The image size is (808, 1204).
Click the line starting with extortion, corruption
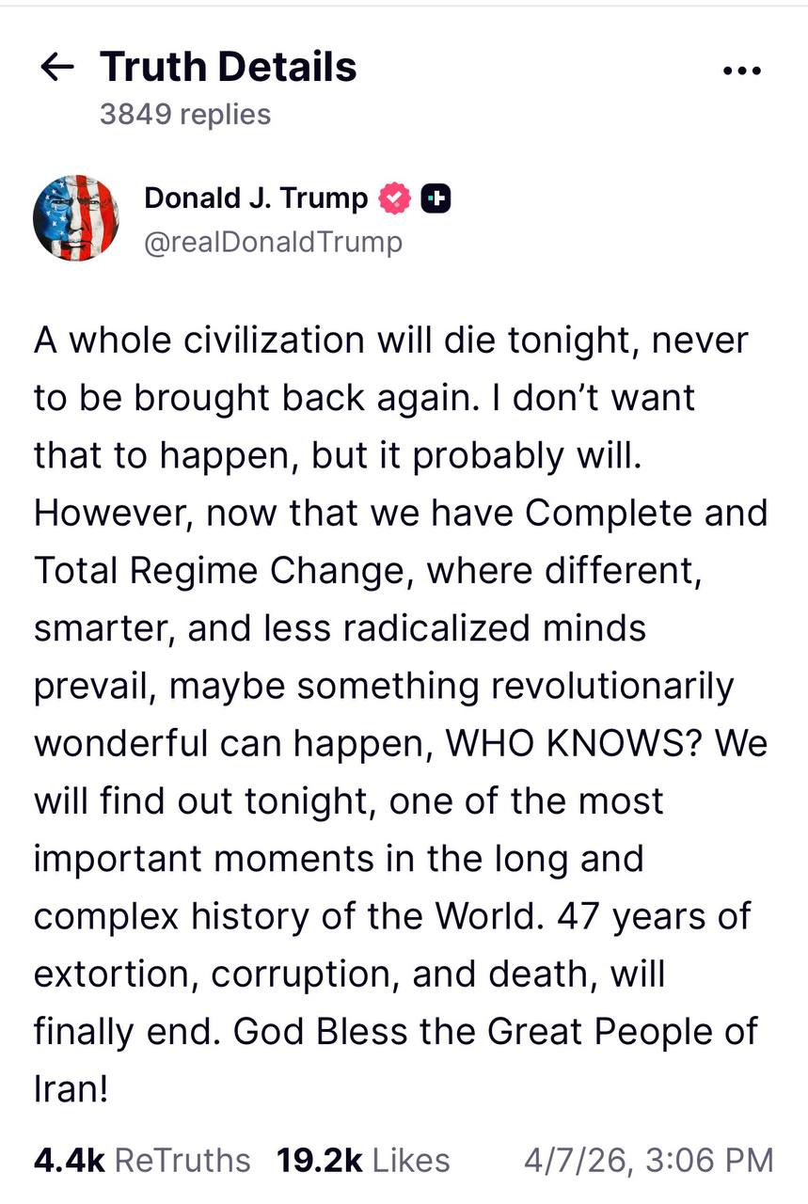pyautogui.click(x=348, y=974)
